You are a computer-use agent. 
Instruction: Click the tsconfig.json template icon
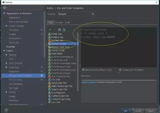(49, 93)
